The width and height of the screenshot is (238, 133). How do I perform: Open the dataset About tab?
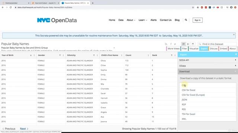click(x=232, y=48)
